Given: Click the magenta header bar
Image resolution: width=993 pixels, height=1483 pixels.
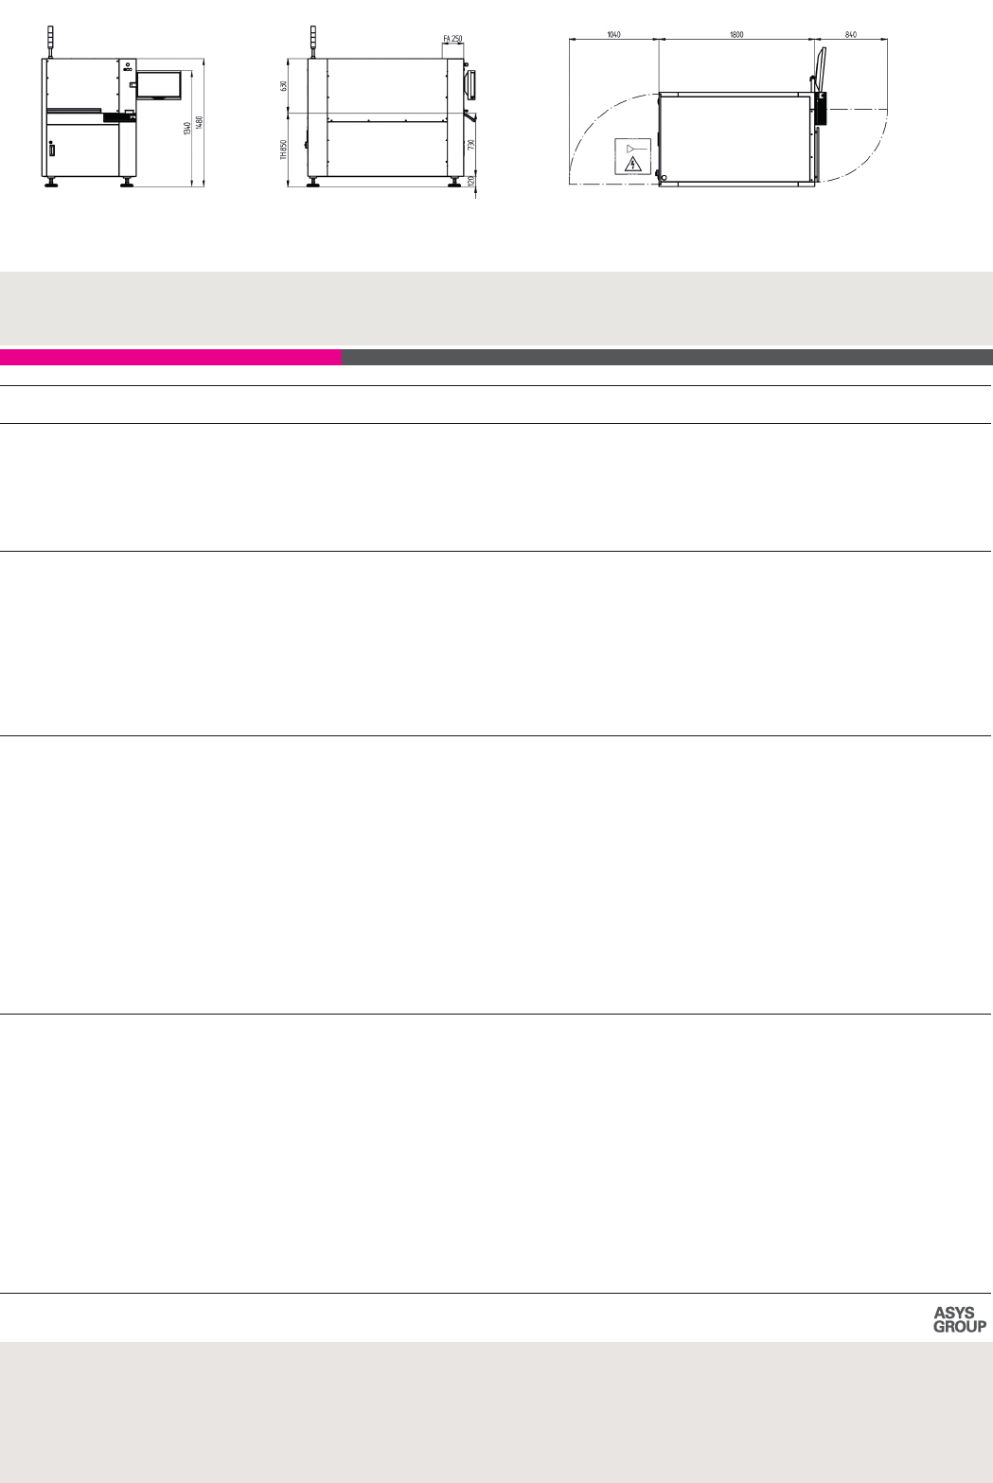Looking at the screenshot, I should (x=170, y=358).
